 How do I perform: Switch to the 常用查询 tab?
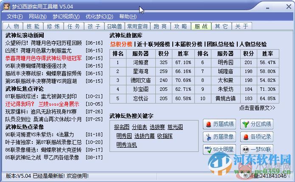138,26
